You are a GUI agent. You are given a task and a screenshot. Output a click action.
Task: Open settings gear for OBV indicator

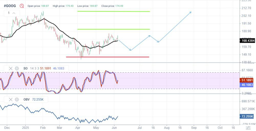click(x=17, y=99)
